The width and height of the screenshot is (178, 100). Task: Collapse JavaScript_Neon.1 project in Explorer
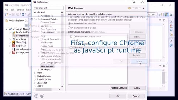click(x=6, y=29)
